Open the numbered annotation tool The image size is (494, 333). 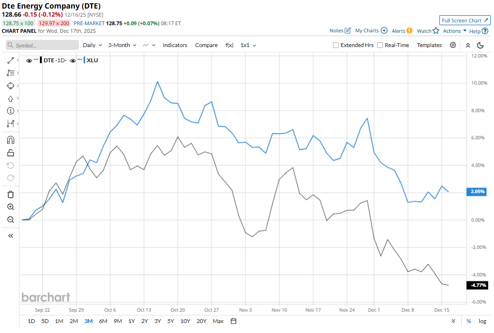pyautogui.click(x=10, y=111)
